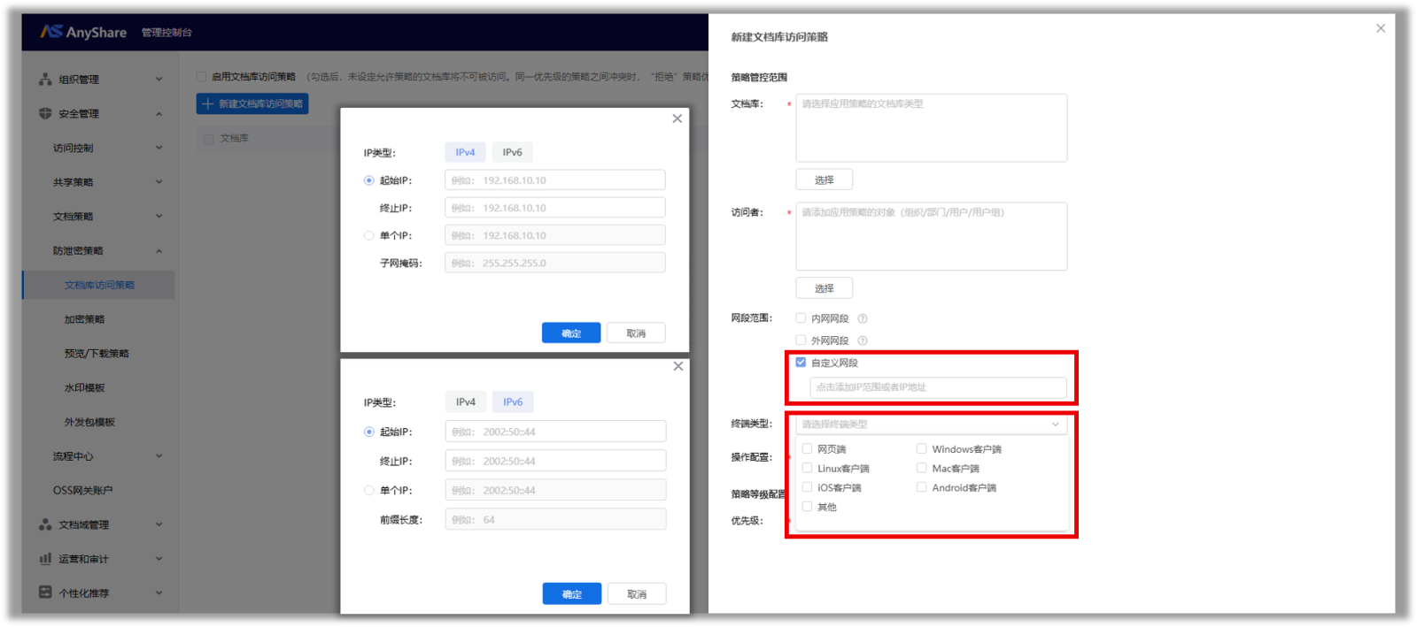1417x627 pixels.
Task: Enable the 启用文档库访问策略 checkbox
Action: [202, 77]
